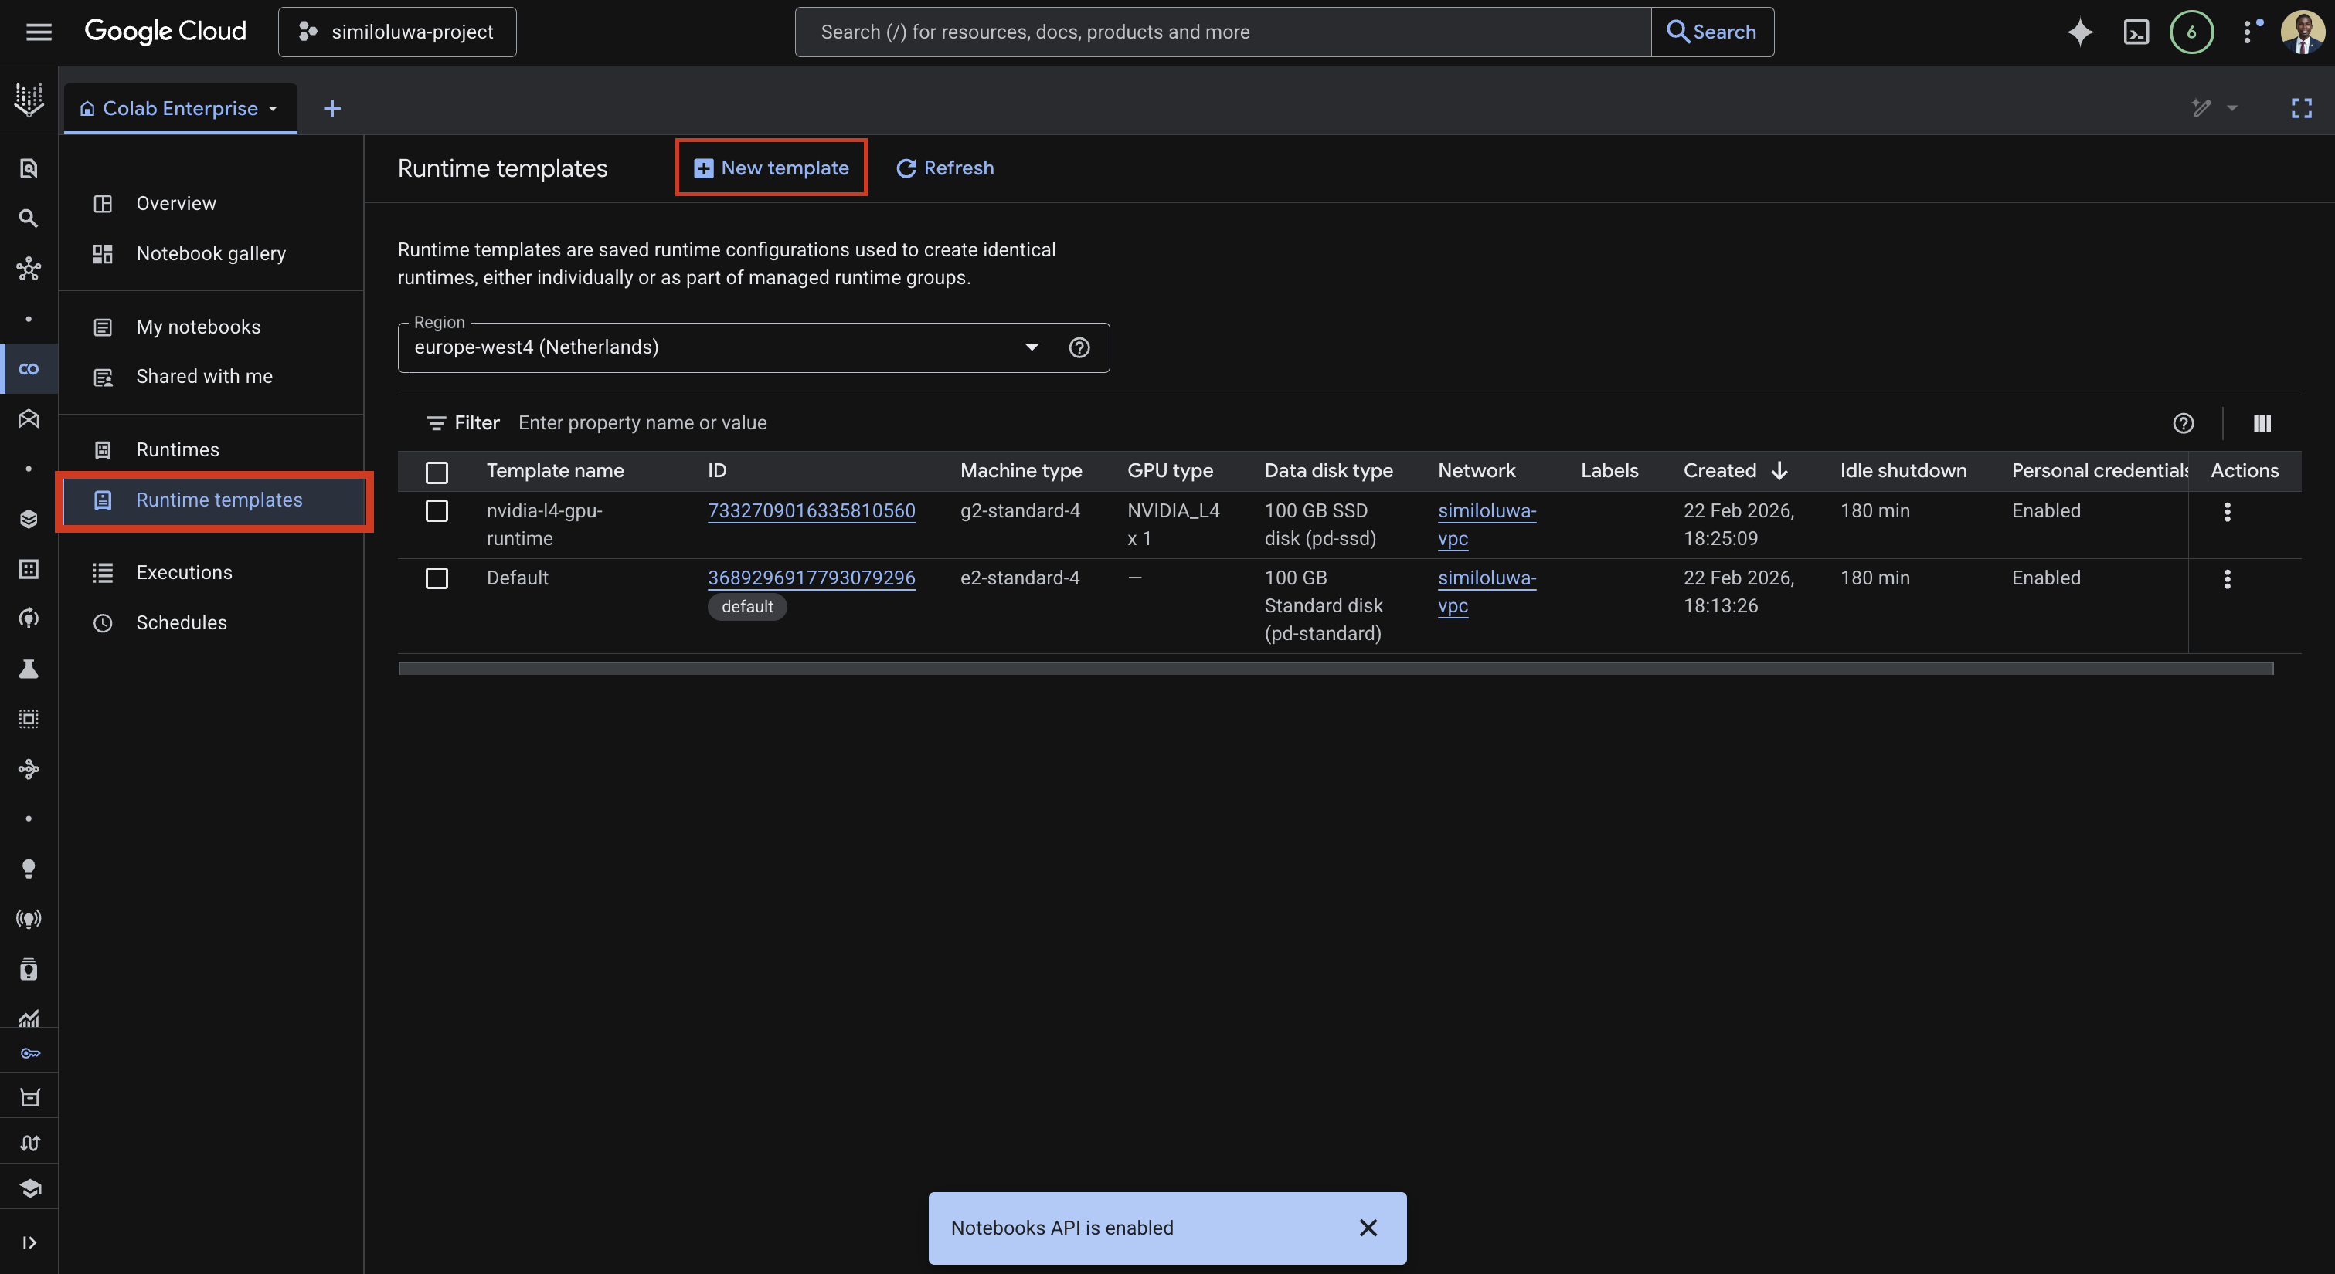Toggle the select-all templates checkbox
The height and width of the screenshot is (1274, 2335).
436,472
